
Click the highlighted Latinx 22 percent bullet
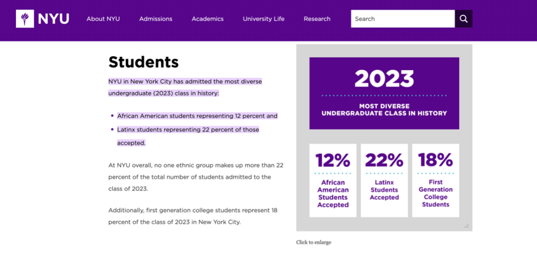(x=188, y=130)
